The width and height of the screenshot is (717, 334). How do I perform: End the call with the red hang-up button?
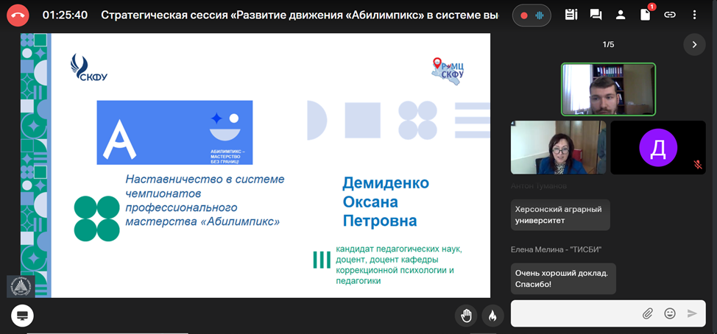pos(18,15)
